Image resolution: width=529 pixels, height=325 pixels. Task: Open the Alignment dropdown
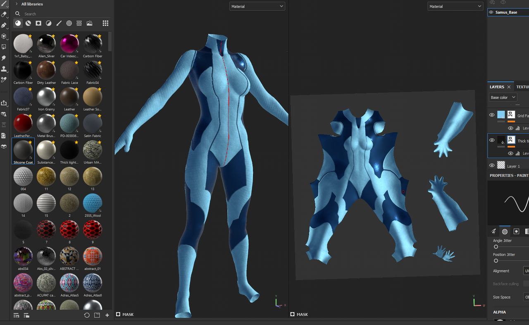coord(526,271)
